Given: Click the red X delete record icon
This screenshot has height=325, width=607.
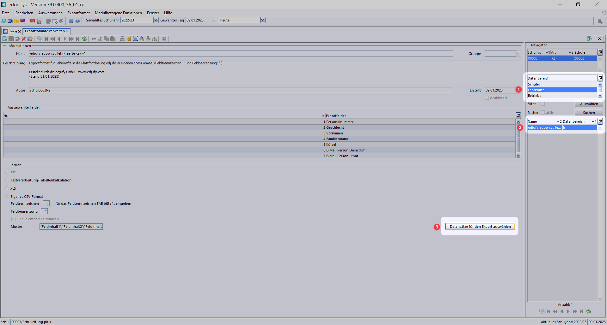Looking at the screenshot, I should tap(24, 39).
